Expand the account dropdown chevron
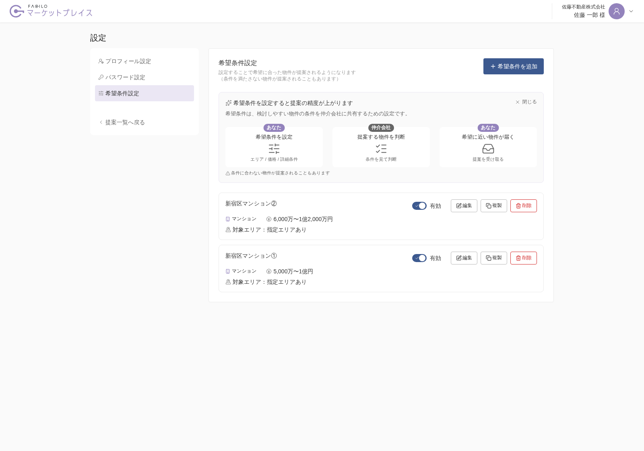Image resolution: width=644 pixels, height=451 pixels. tap(631, 11)
